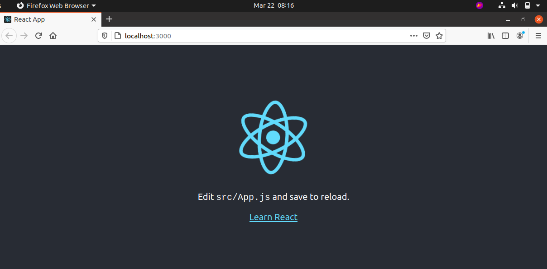Screen dimensions: 547x269
Task: Show site information from the page icon
Action: [x=117, y=36]
